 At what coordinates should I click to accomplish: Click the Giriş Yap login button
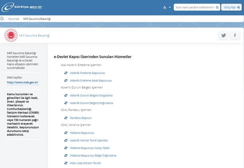pos(232,7)
